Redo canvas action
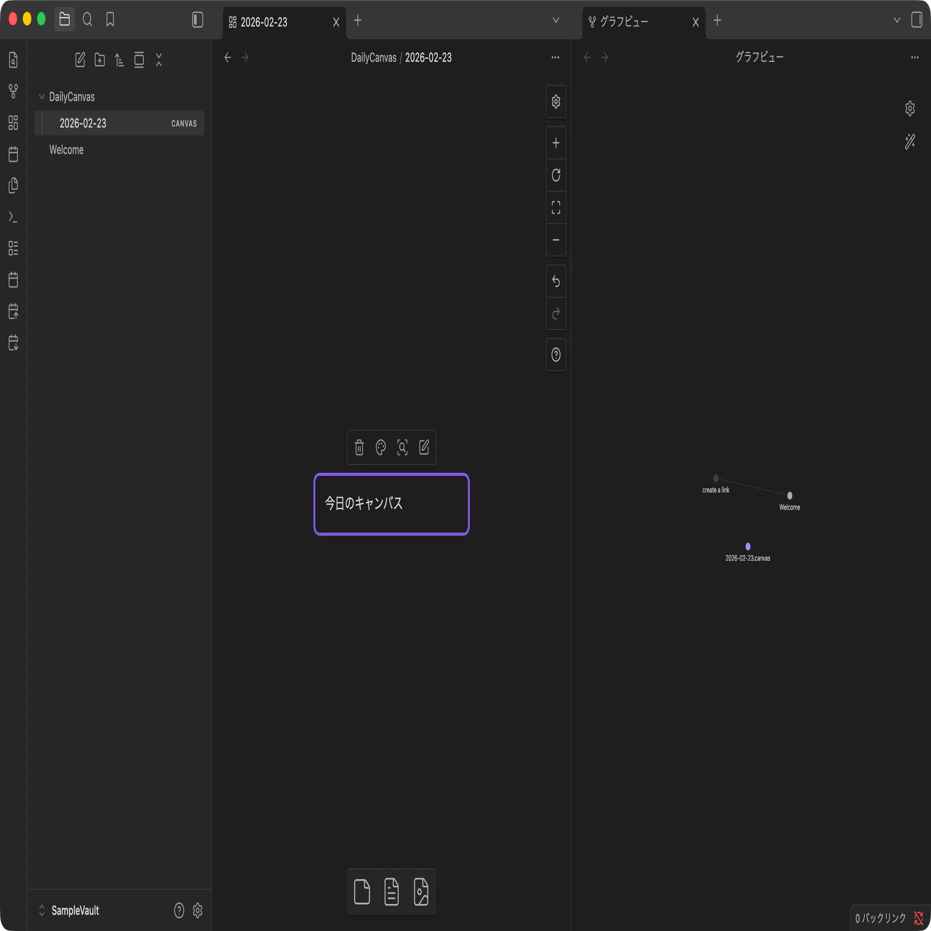This screenshot has width=931, height=931. tap(556, 313)
